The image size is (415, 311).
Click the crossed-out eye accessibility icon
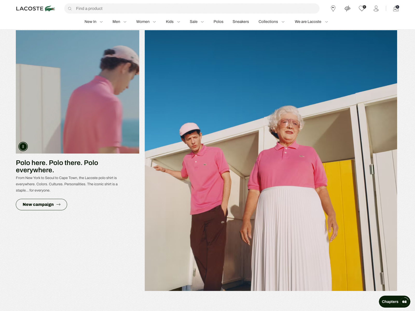347,9
